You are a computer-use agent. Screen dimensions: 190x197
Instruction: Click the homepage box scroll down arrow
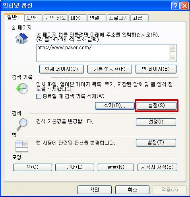(x=173, y=58)
